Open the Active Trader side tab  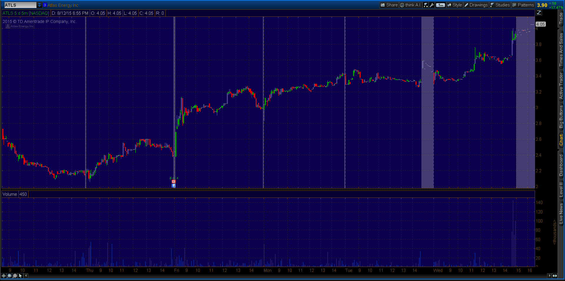click(561, 86)
